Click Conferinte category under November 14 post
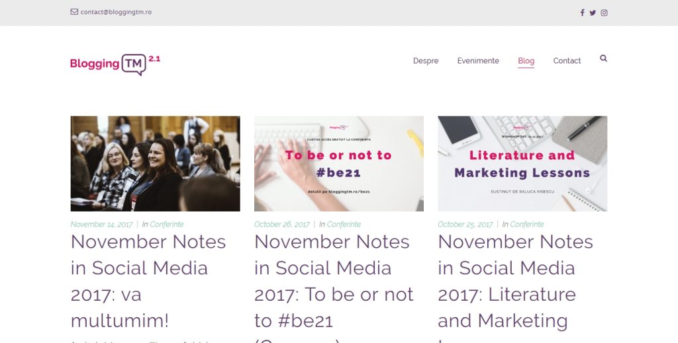Viewport: 678px width, 343px height. coord(167,225)
